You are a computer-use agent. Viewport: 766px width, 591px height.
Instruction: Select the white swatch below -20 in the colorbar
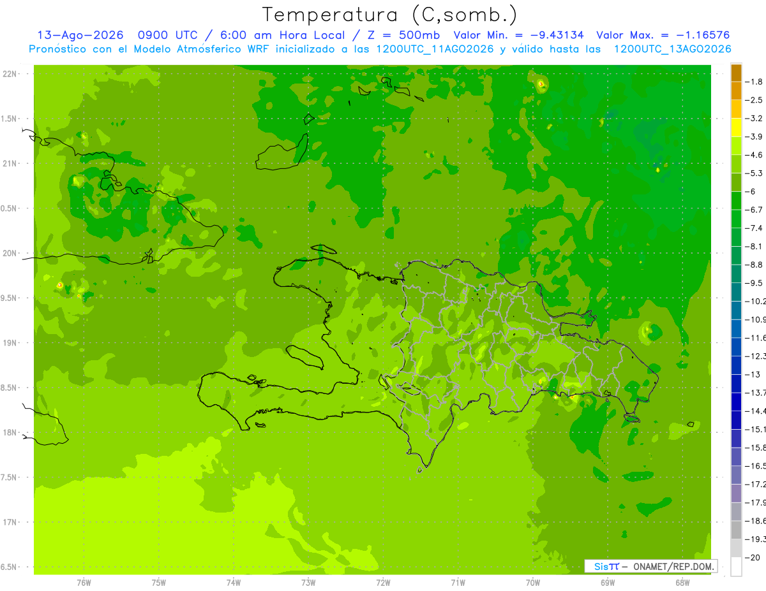(x=736, y=566)
